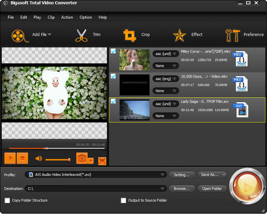This screenshot has height=214, width=267.
Task: Open Preference tools icon
Action: pos(233,35)
